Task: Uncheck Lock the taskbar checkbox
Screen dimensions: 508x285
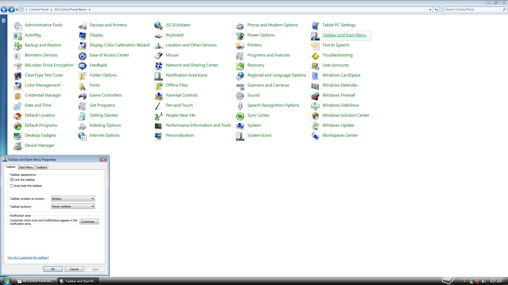Action: (12, 180)
